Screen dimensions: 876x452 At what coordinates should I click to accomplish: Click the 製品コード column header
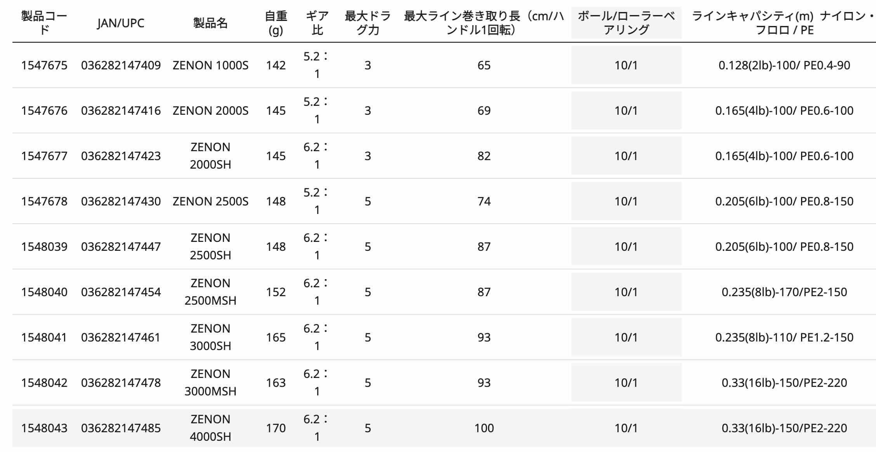coord(44,23)
